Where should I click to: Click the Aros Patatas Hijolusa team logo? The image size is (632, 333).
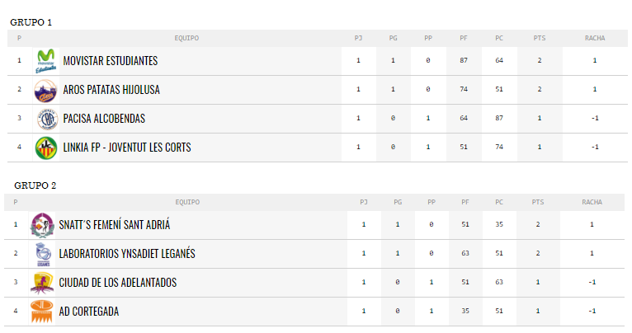(x=45, y=90)
